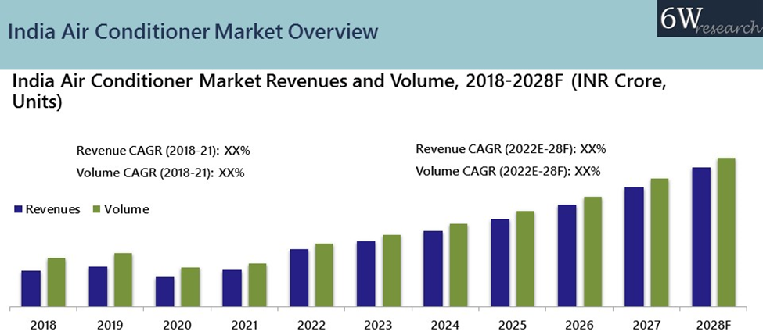The image size is (763, 335).
Task: Select the Revenue CAGR (2022E-28F) text
Action: pos(510,149)
